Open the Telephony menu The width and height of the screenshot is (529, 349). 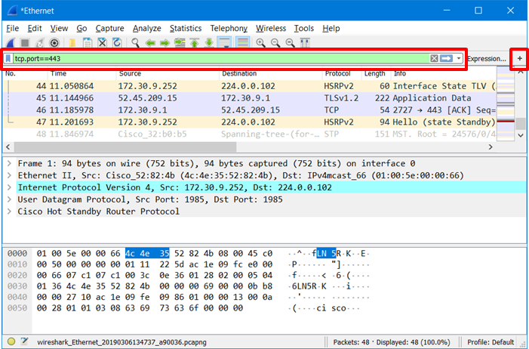pos(229,29)
